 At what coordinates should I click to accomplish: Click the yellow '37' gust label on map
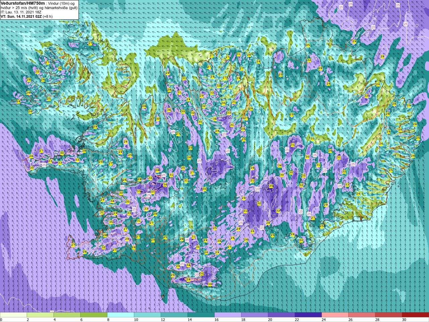(153, 192)
